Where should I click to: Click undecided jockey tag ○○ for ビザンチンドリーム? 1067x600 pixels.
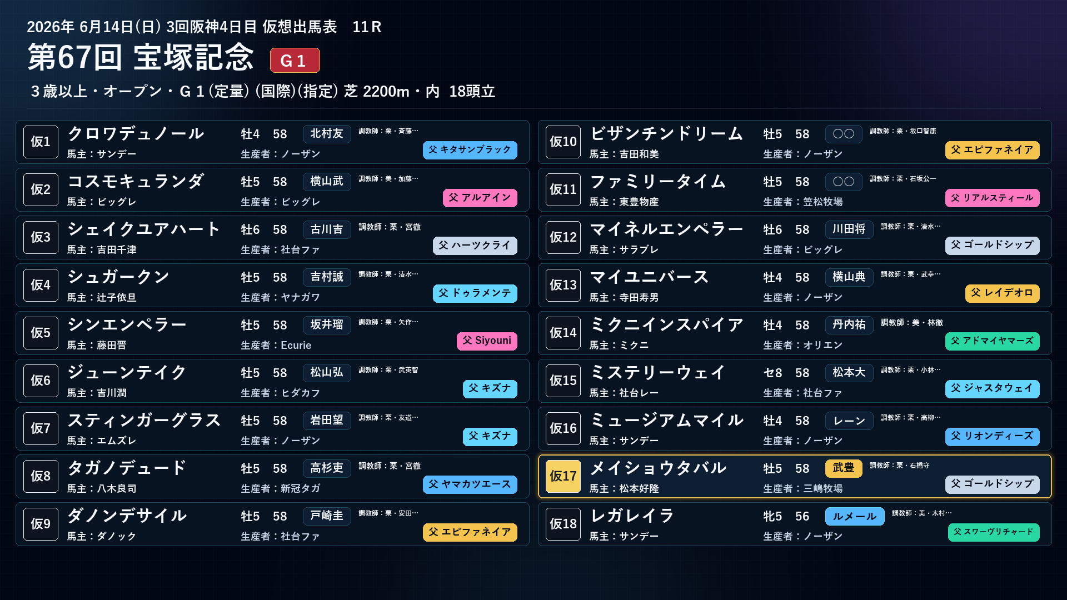coord(844,134)
